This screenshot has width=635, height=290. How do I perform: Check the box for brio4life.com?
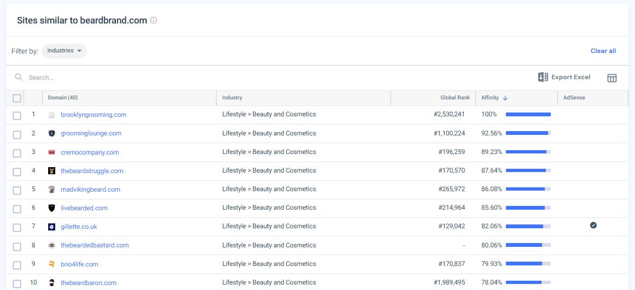[x=16, y=265]
